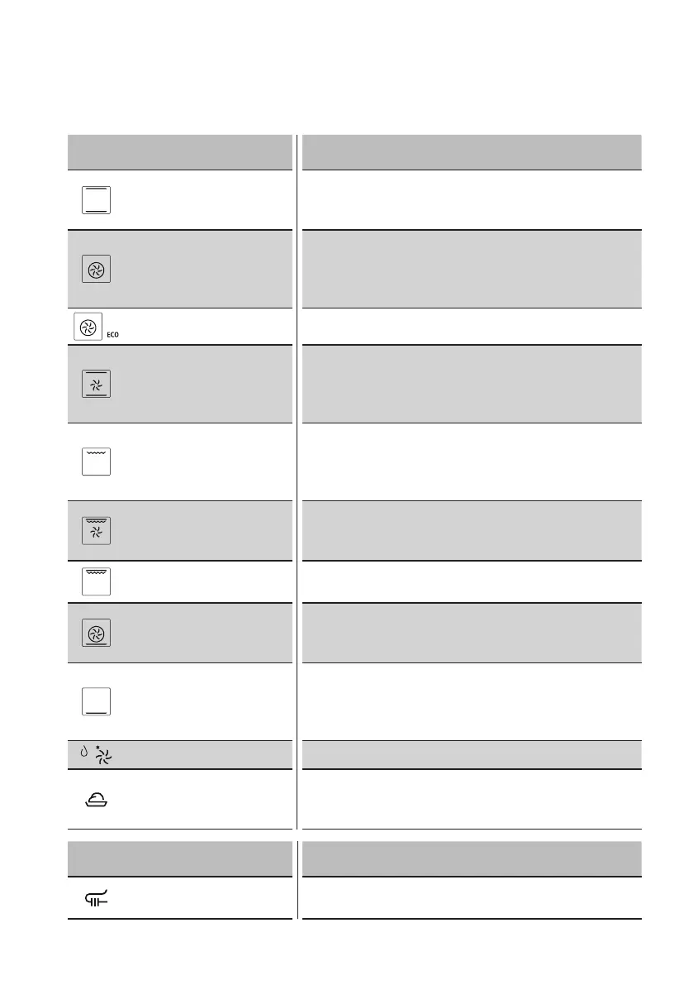
Task: Click the bottom heat only icon
Action: 97,701
